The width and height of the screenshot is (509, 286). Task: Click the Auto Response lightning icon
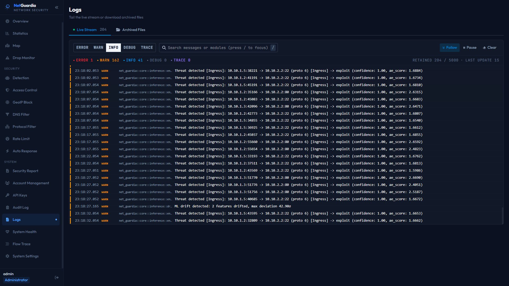7,151
